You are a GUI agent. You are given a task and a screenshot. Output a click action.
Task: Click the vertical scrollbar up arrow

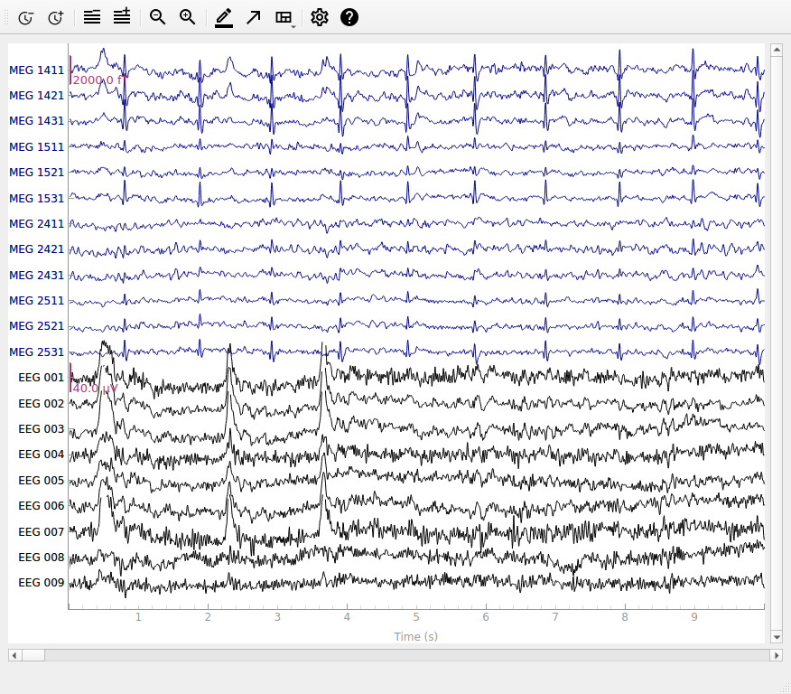(777, 50)
